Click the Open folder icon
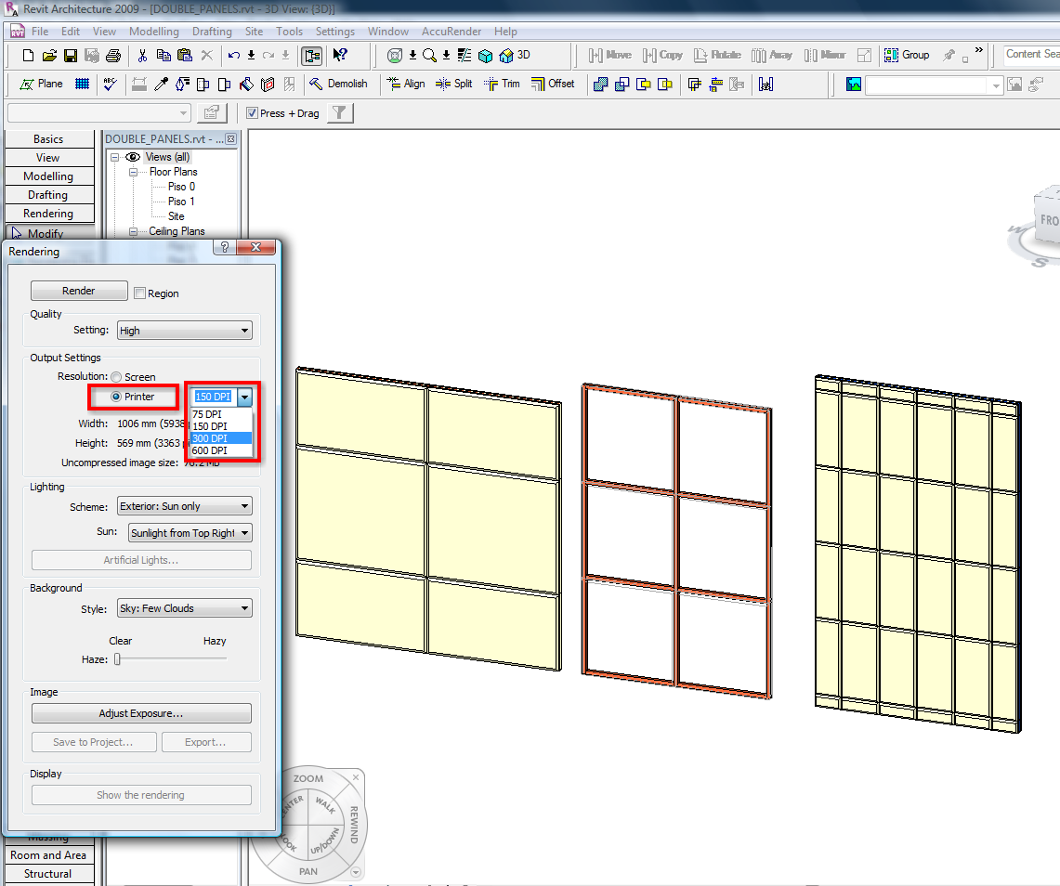The image size is (1060, 886). pyautogui.click(x=50, y=56)
